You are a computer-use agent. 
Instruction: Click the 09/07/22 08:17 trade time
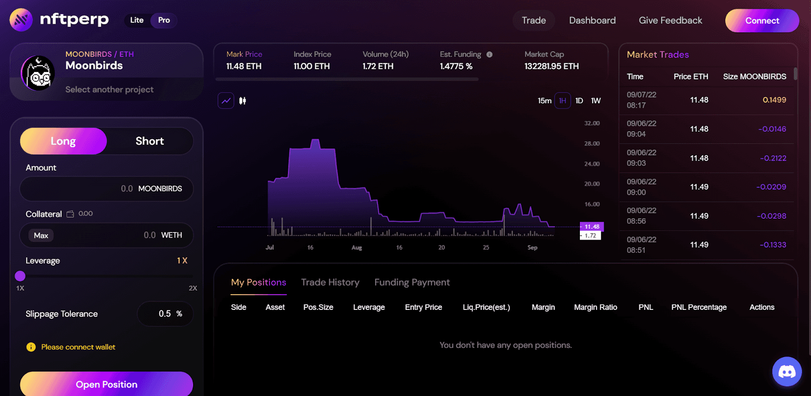point(641,100)
